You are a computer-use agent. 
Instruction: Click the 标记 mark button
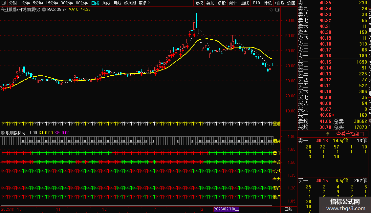click(268, 3)
